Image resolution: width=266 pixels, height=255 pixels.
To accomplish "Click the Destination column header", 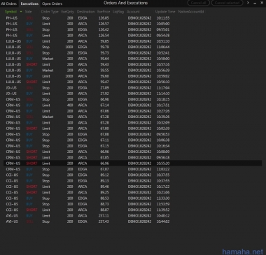I will pyautogui.click(x=85, y=12).
